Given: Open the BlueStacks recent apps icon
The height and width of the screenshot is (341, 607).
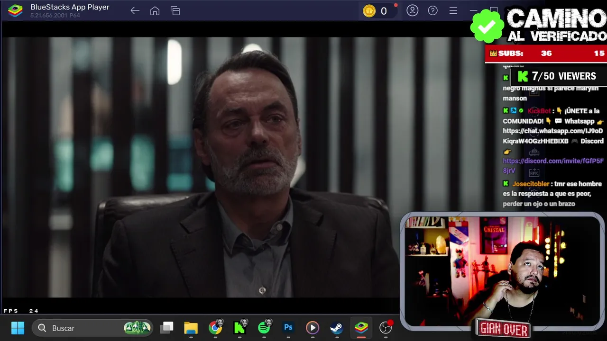Looking at the screenshot, I should click(175, 11).
